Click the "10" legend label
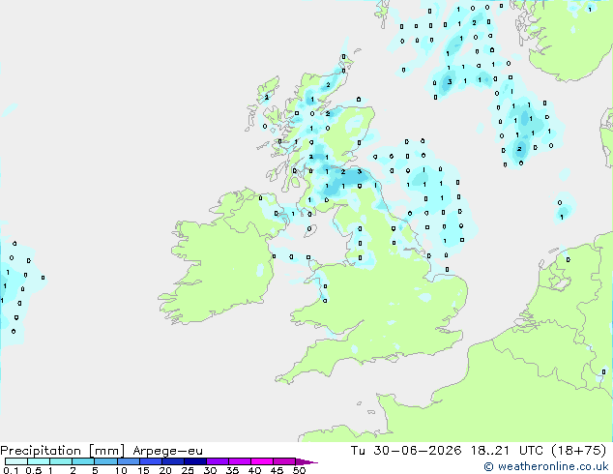Screen dimensions: 613x474 click(121, 470)
